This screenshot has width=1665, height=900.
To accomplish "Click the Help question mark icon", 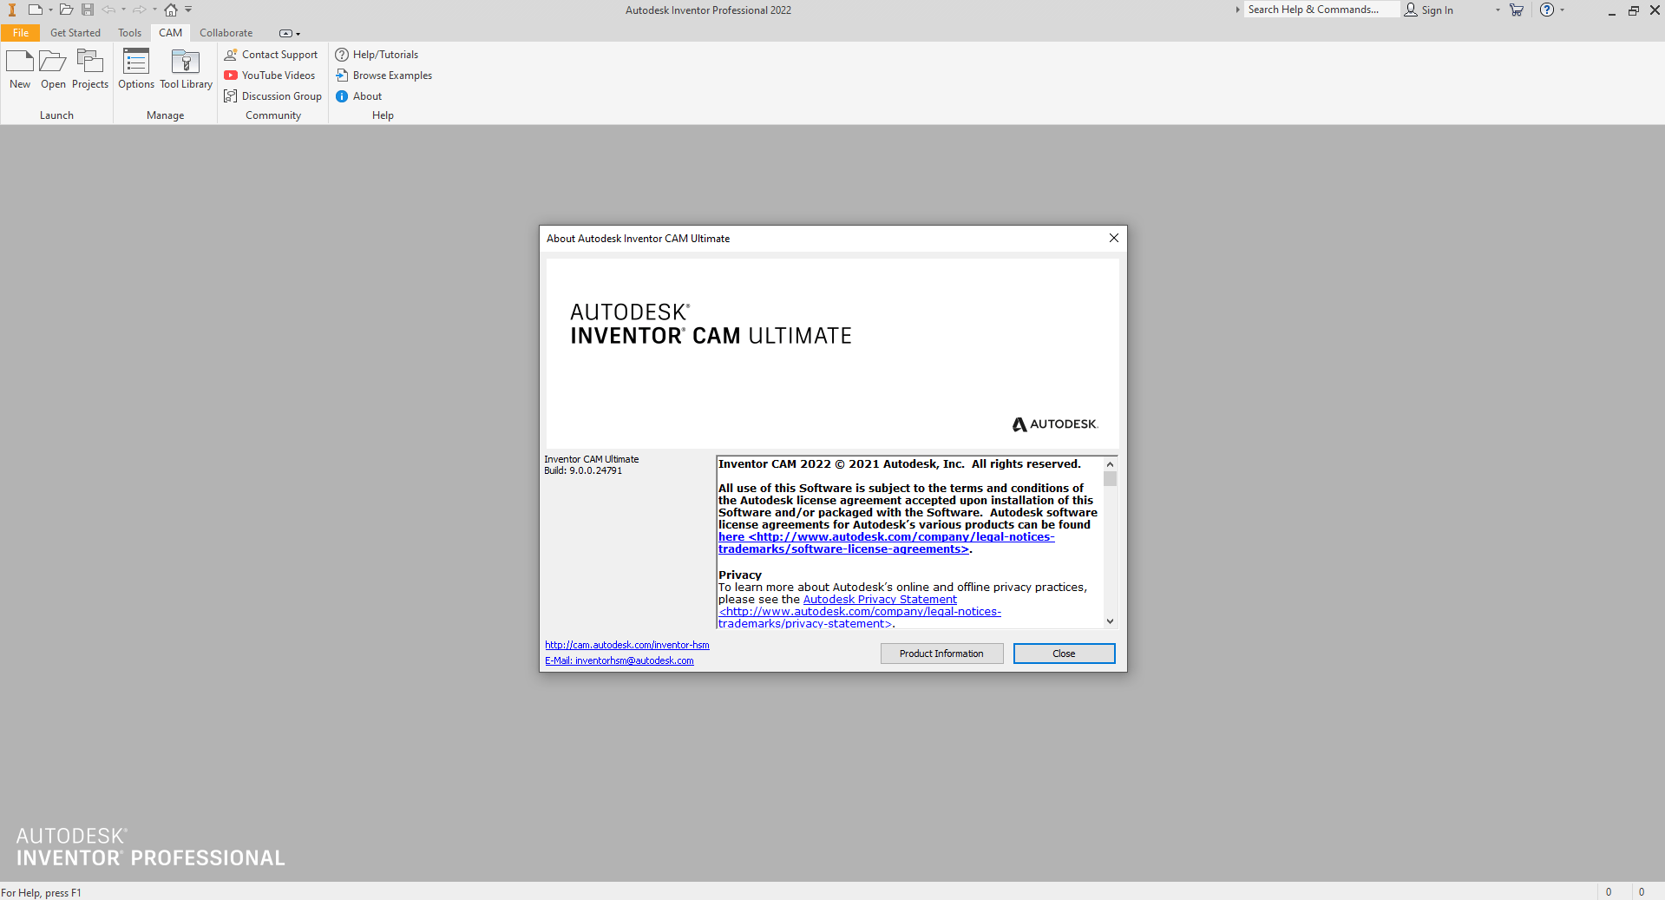I will 1547,10.
